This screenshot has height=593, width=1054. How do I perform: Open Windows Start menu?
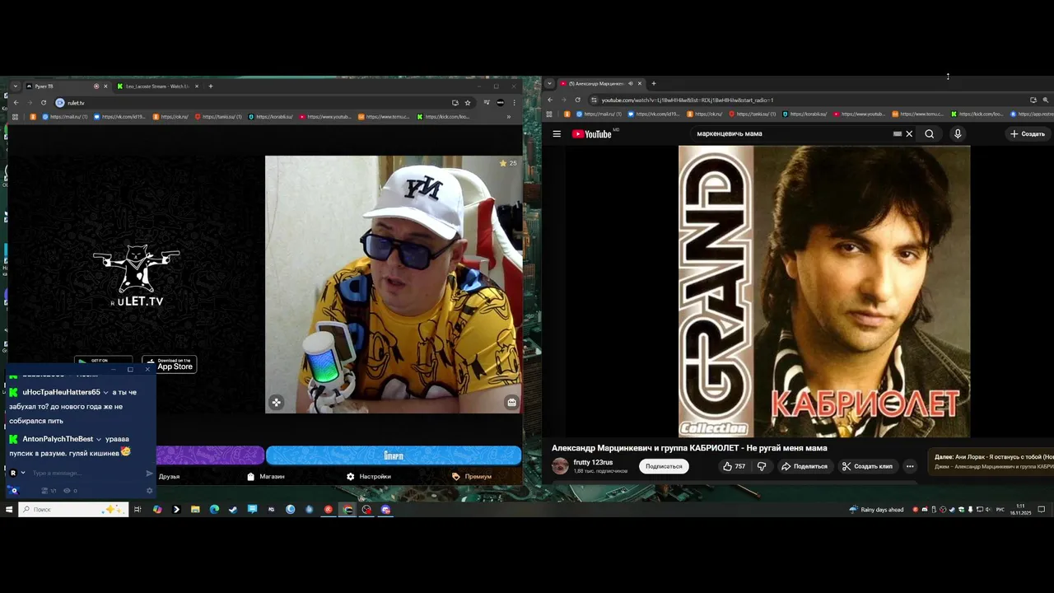9,510
